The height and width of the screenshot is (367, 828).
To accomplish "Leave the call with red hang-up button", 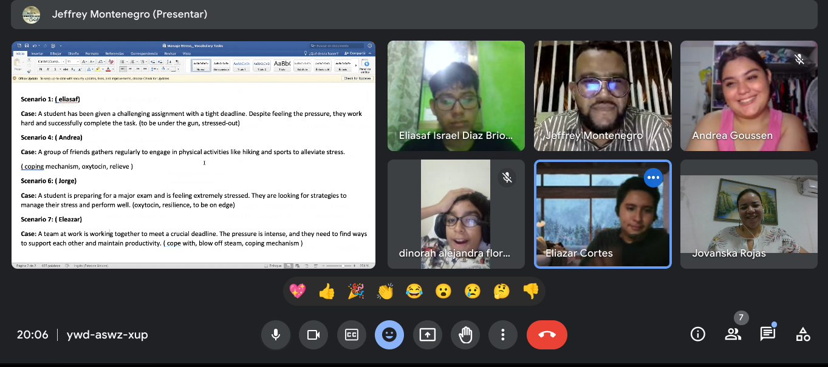I will pyautogui.click(x=547, y=335).
